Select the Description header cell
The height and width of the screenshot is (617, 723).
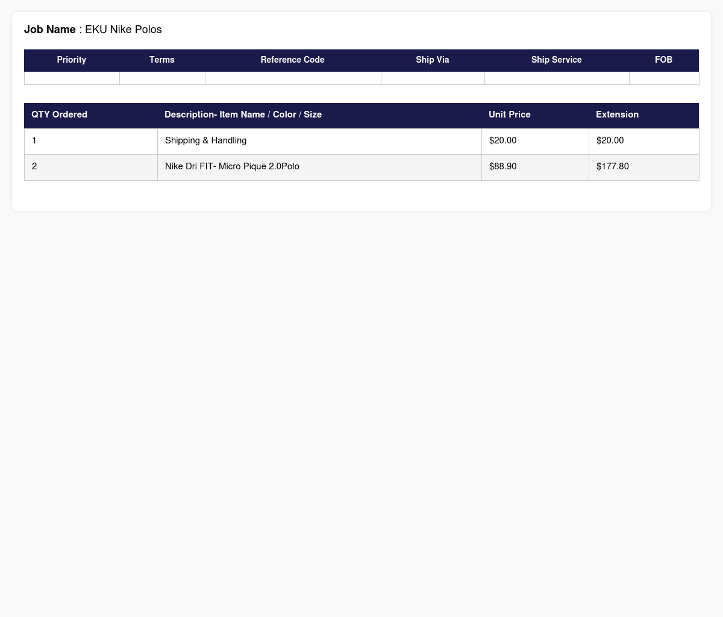[319, 115]
